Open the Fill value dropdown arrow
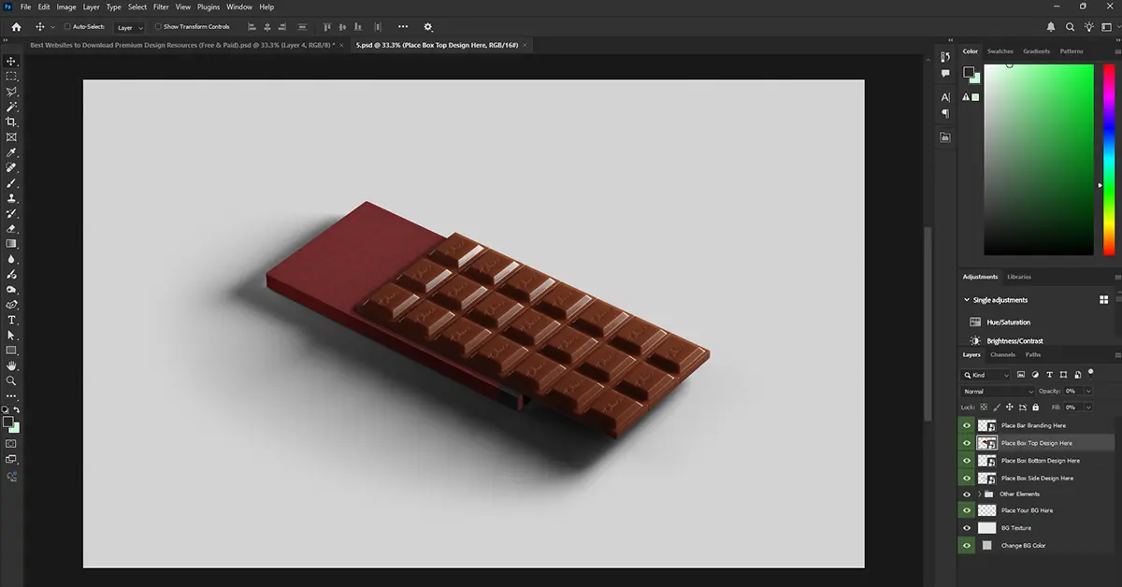Image resolution: width=1122 pixels, height=587 pixels. pos(1087,408)
